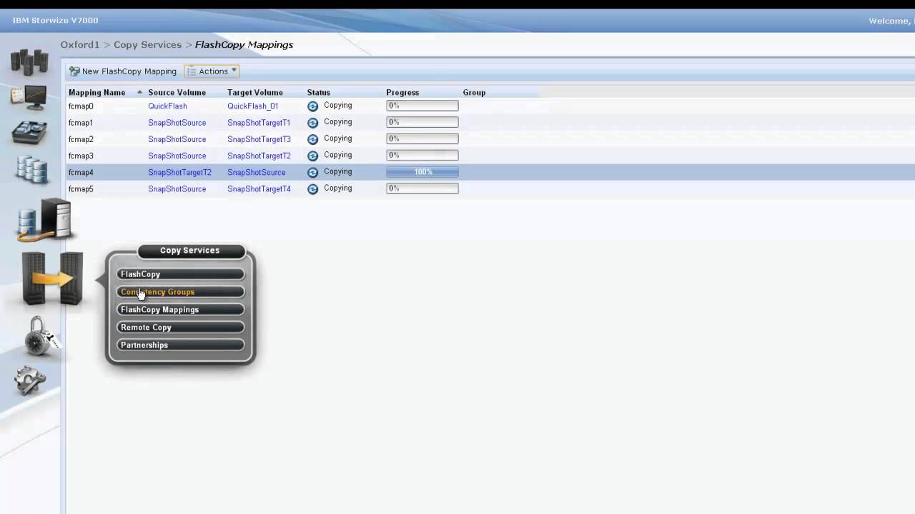Click the fcmap4 copying status icon
This screenshot has height=514, width=915.
coord(312,172)
